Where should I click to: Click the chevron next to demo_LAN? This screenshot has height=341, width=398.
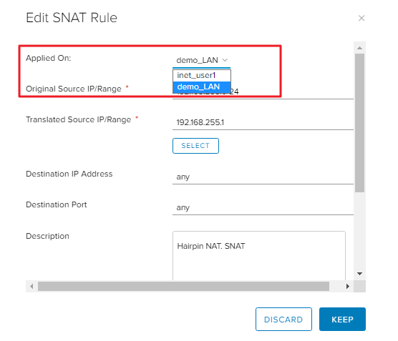click(x=225, y=60)
